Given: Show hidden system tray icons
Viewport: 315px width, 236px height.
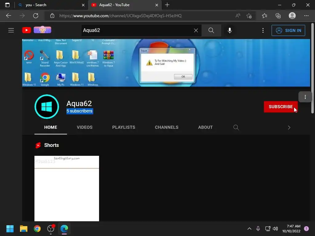Looking at the screenshot, I should 249,229.
